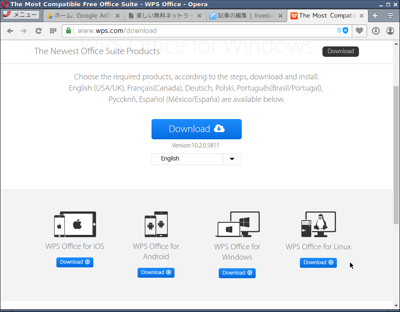The width and height of the screenshot is (400, 312).
Task: Expand language list with the arrow
Action: 232,159
